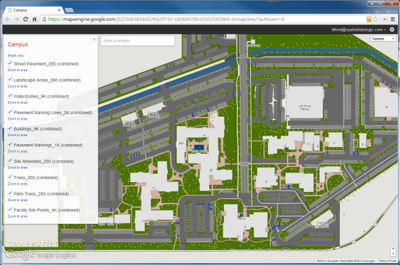Zoom in on the map

pos(393,248)
